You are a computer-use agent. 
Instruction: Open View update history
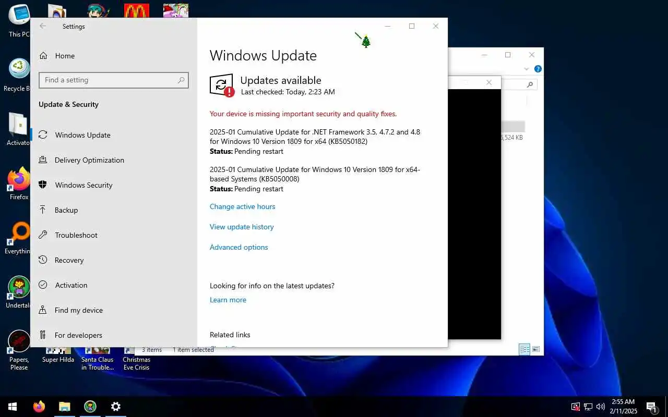pos(242,227)
